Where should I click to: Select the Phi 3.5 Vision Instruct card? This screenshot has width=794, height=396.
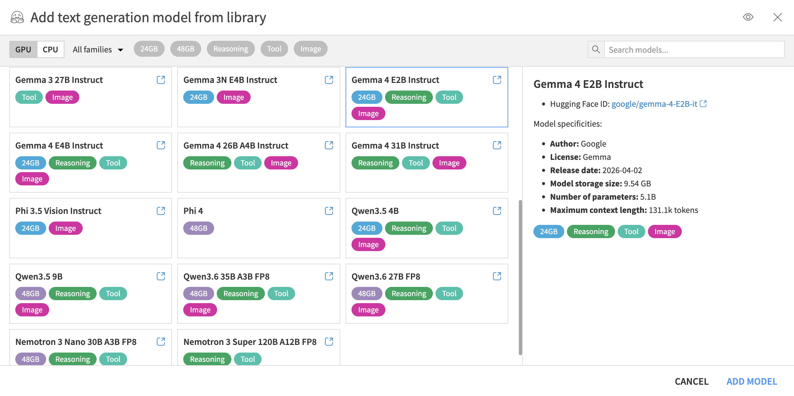point(91,228)
